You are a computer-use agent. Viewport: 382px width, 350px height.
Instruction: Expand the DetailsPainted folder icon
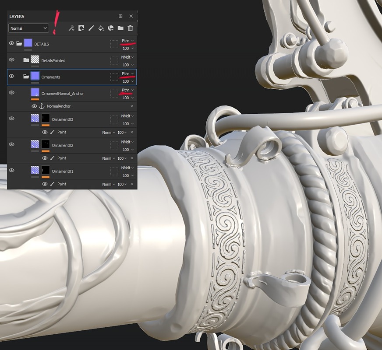[x=26, y=60]
